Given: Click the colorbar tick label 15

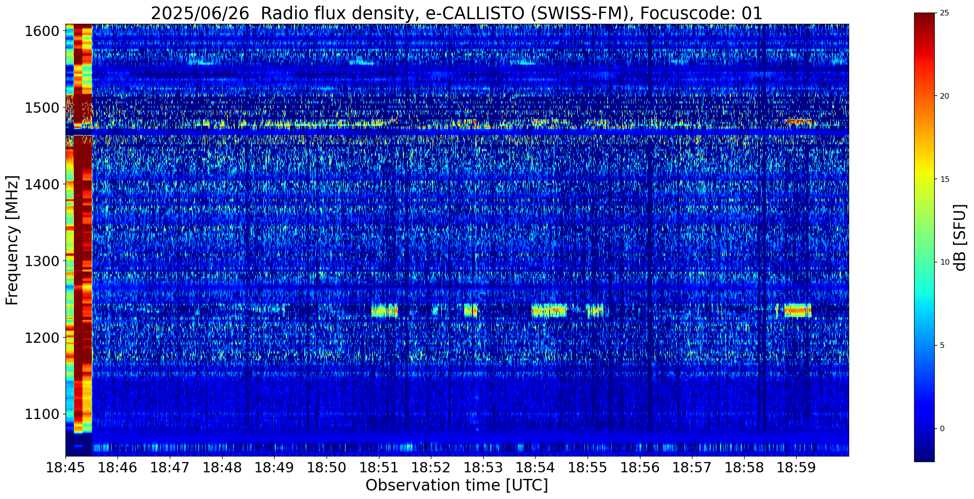Looking at the screenshot, I should [945, 180].
